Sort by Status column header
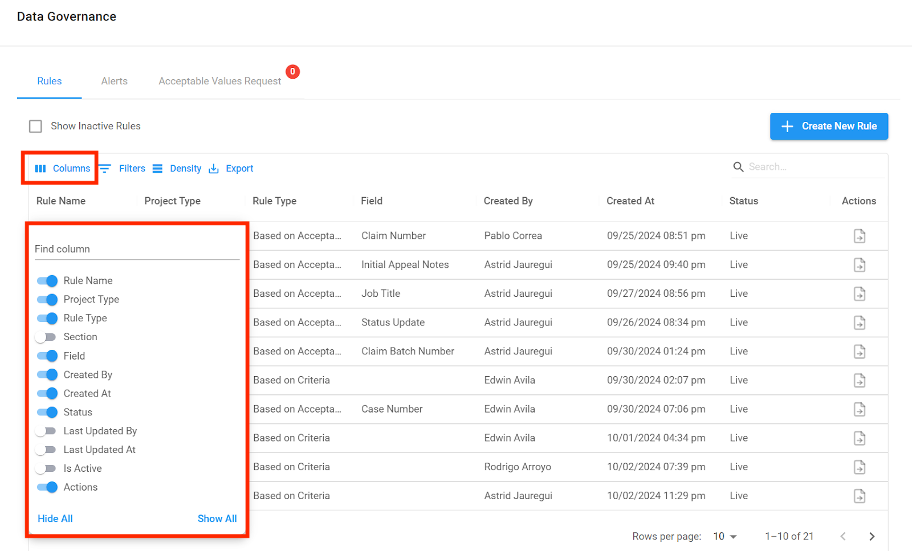 (x=744, y=201)
